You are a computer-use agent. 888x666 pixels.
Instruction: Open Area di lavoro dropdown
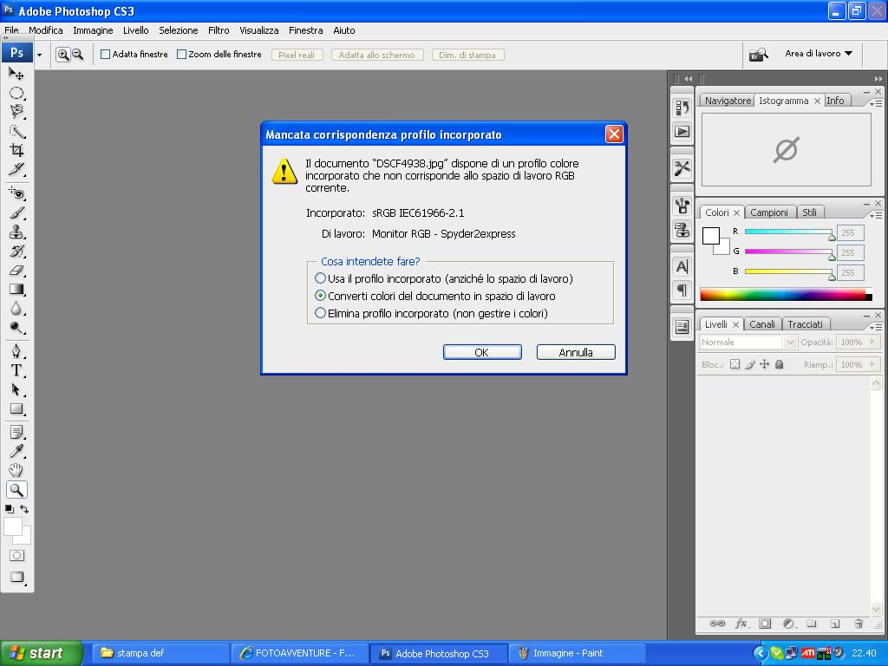819,54
